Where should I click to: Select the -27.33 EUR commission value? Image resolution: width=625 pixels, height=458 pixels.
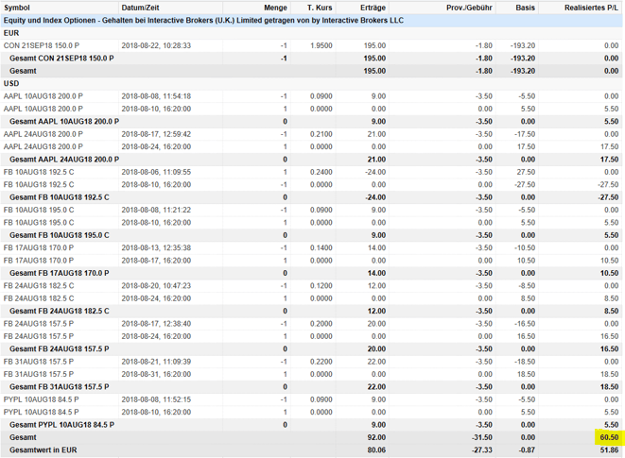(482, 450)
